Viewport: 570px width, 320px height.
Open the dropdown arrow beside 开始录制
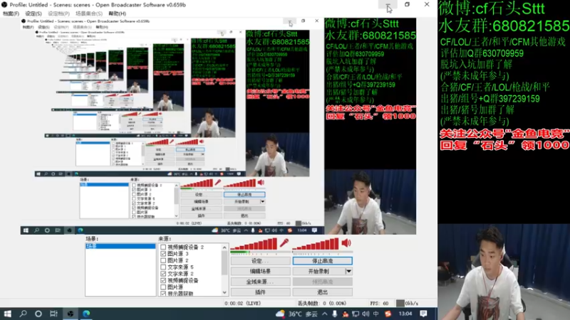tap(348, 271)
